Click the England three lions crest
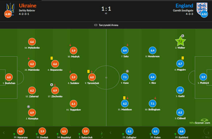This screenshot has height=139, width=212. 200,7
